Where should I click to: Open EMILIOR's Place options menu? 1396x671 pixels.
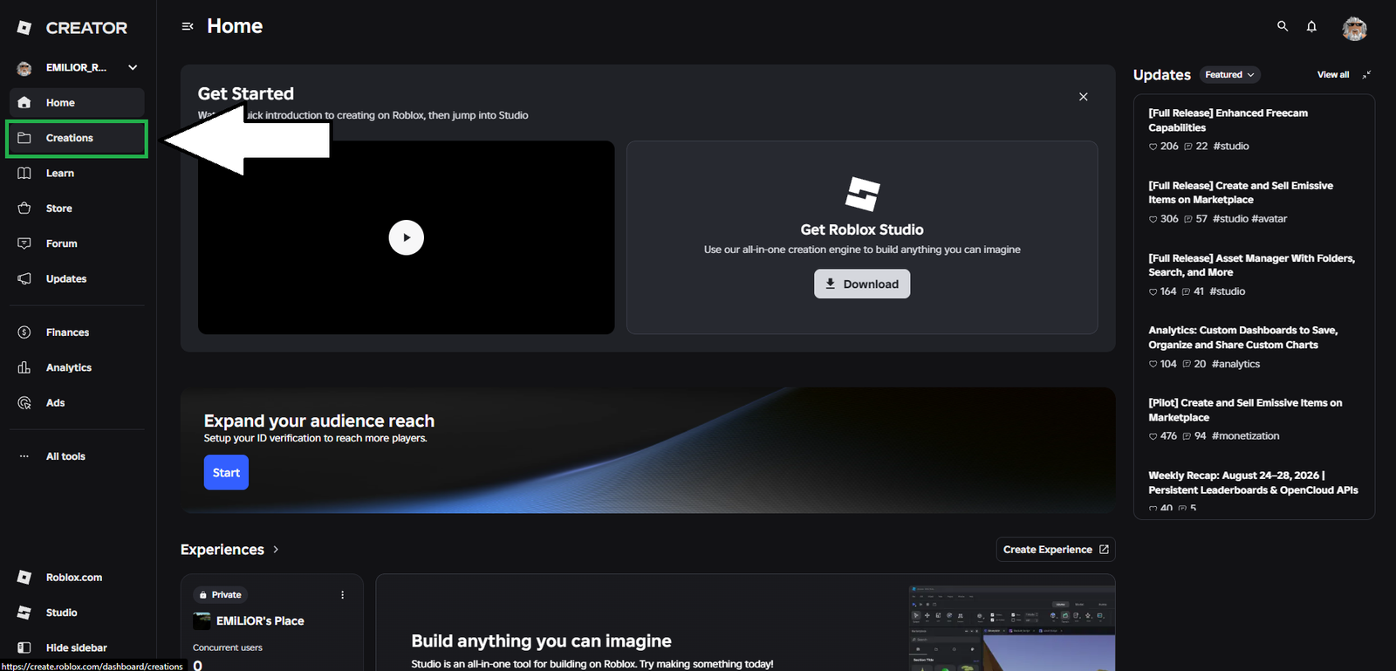[x=342, y=595]
